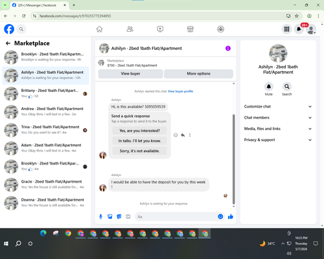Open Chrome's three-dot menu
Screen dimensions: 324x259
[x=318, y=16]
